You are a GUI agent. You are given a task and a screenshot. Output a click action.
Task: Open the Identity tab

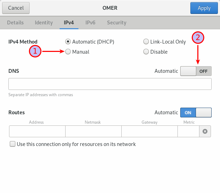pyautogui.click(x=44, y=23)
